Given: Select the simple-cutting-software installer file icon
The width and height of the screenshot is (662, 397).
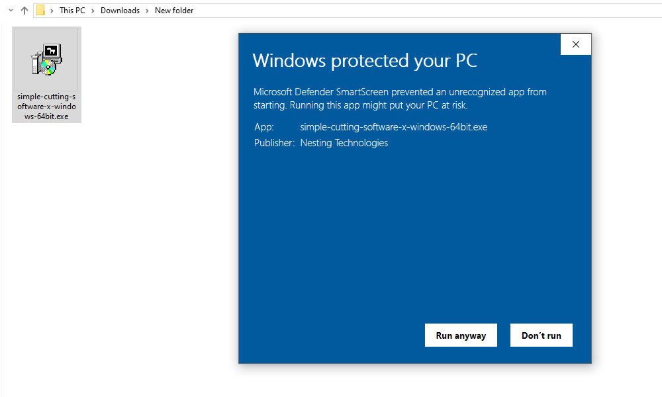Looking at the screenshot, I should tap(46, 60).
